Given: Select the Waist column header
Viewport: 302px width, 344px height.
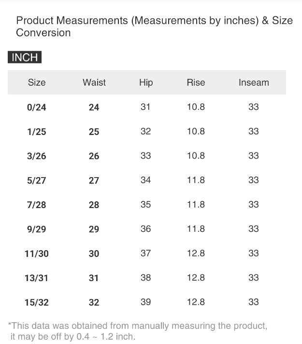Looking at the screenshot, I should [x=94, y=82].
